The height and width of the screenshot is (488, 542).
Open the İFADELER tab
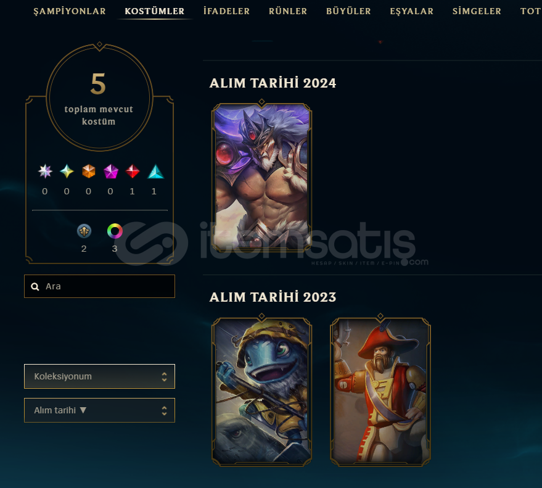click(x=226, y=11)
